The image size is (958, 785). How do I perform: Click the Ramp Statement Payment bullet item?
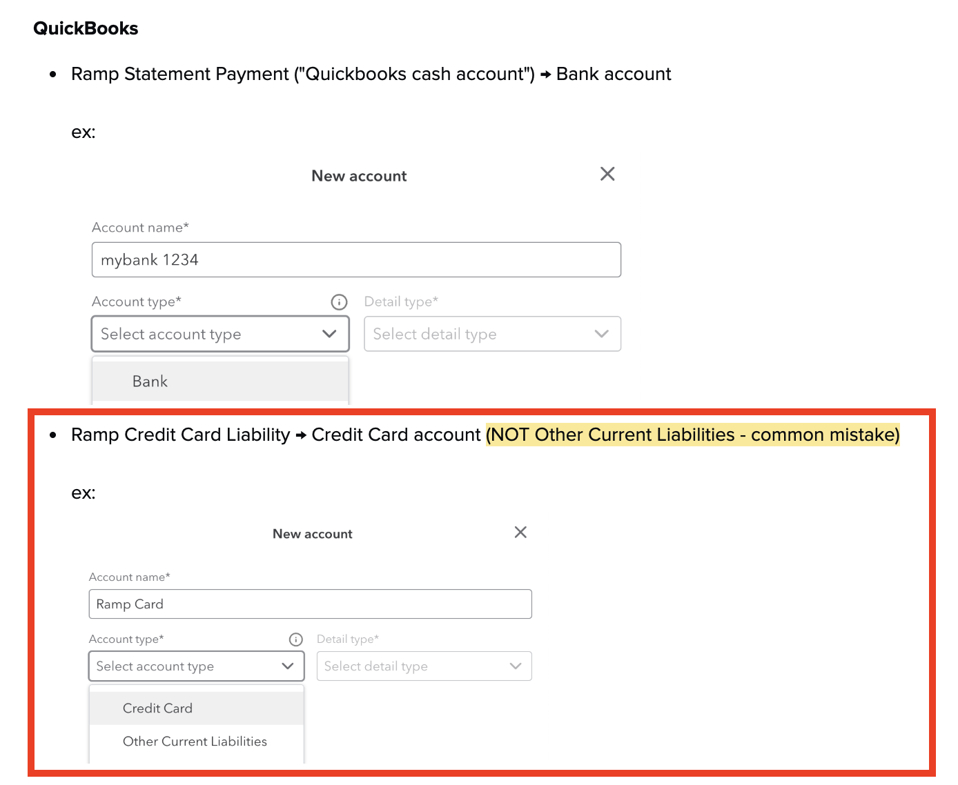click(371, 74)
